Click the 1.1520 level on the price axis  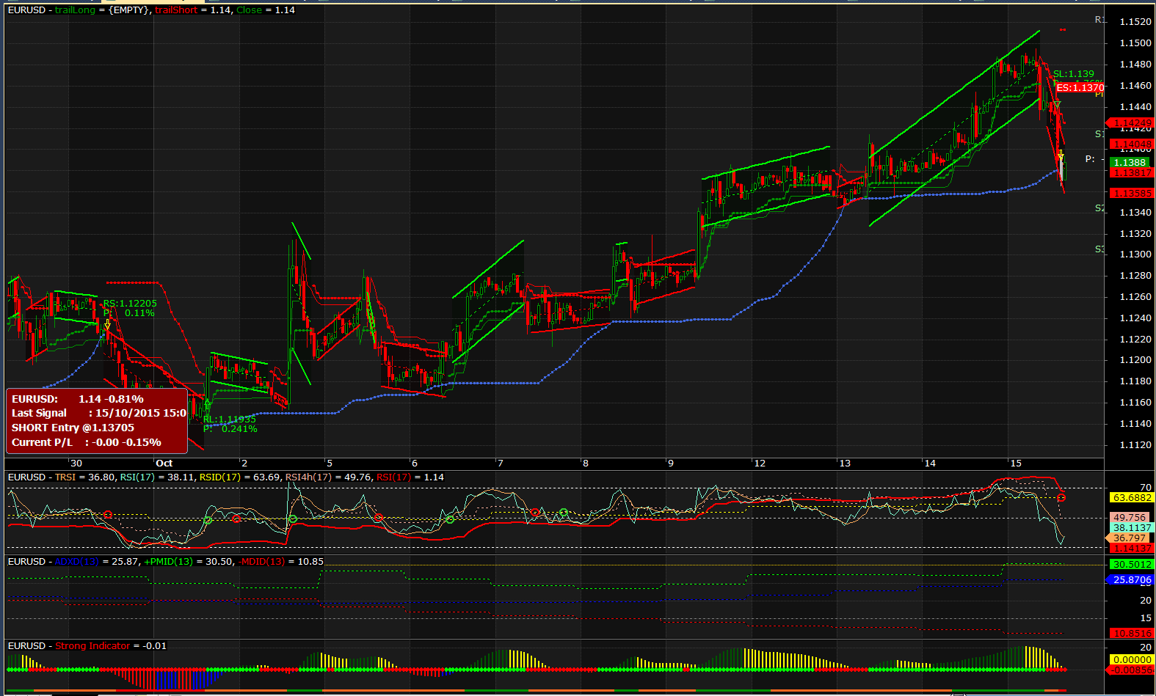click(x=1135, y=22)
